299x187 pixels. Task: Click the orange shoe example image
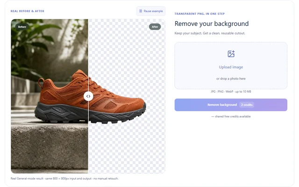tap(88, 96)
